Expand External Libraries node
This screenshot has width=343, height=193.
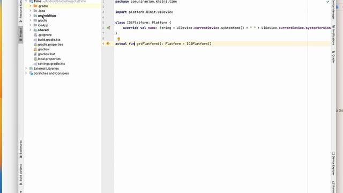click(26, 69)
